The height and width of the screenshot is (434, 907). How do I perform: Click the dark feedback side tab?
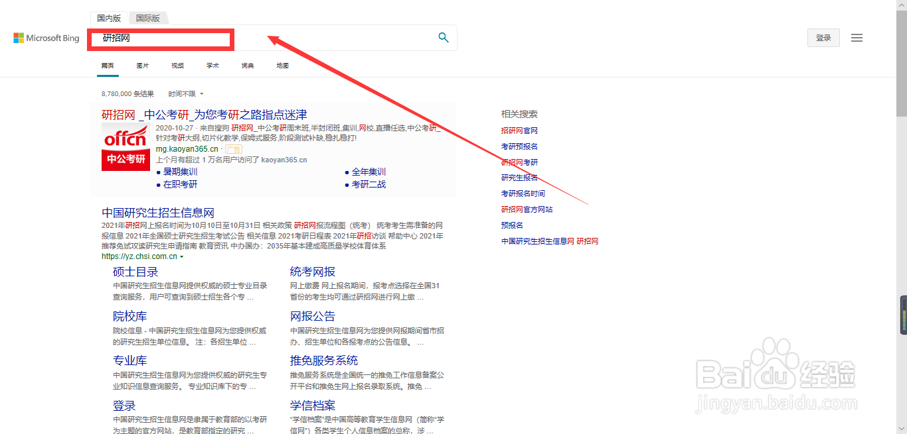click(x=904, y=315)
